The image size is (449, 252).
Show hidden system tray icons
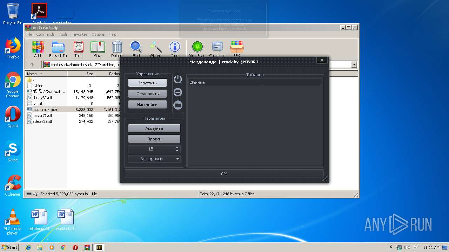[391, 247]
